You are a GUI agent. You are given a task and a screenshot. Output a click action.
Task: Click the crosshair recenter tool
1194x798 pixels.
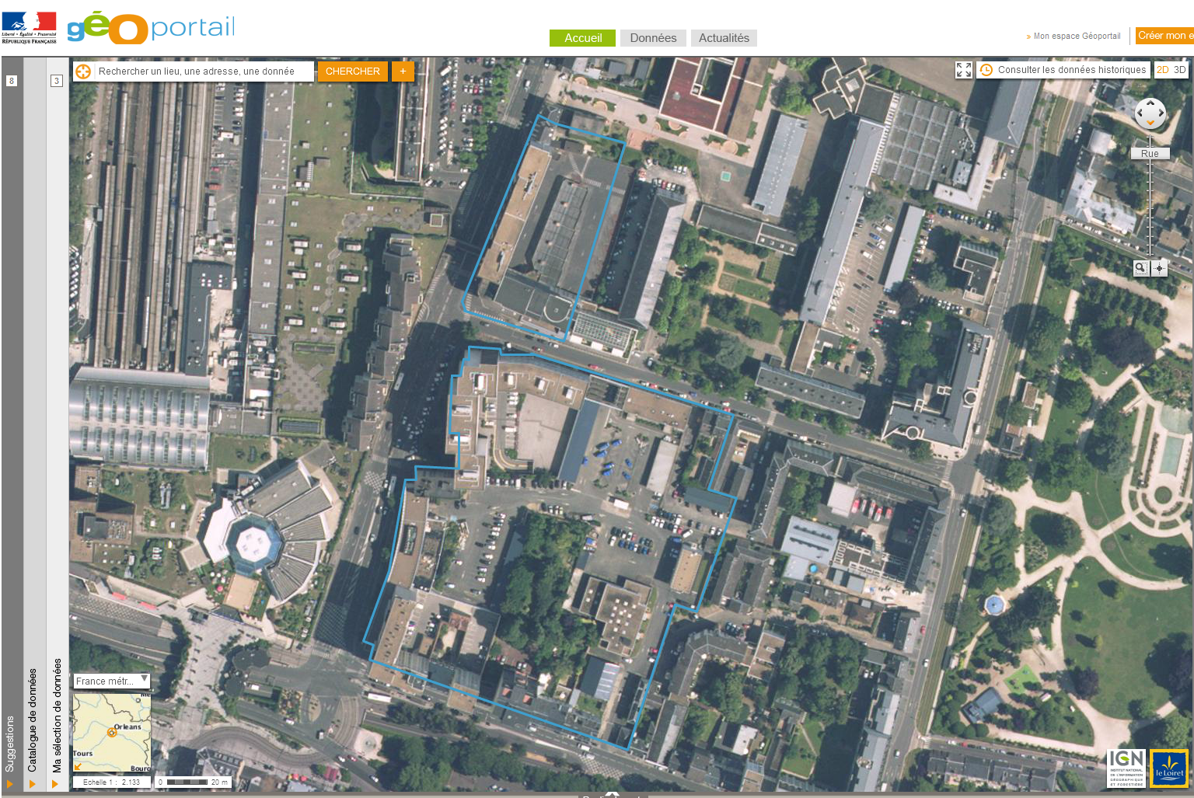coord(1159,268)
